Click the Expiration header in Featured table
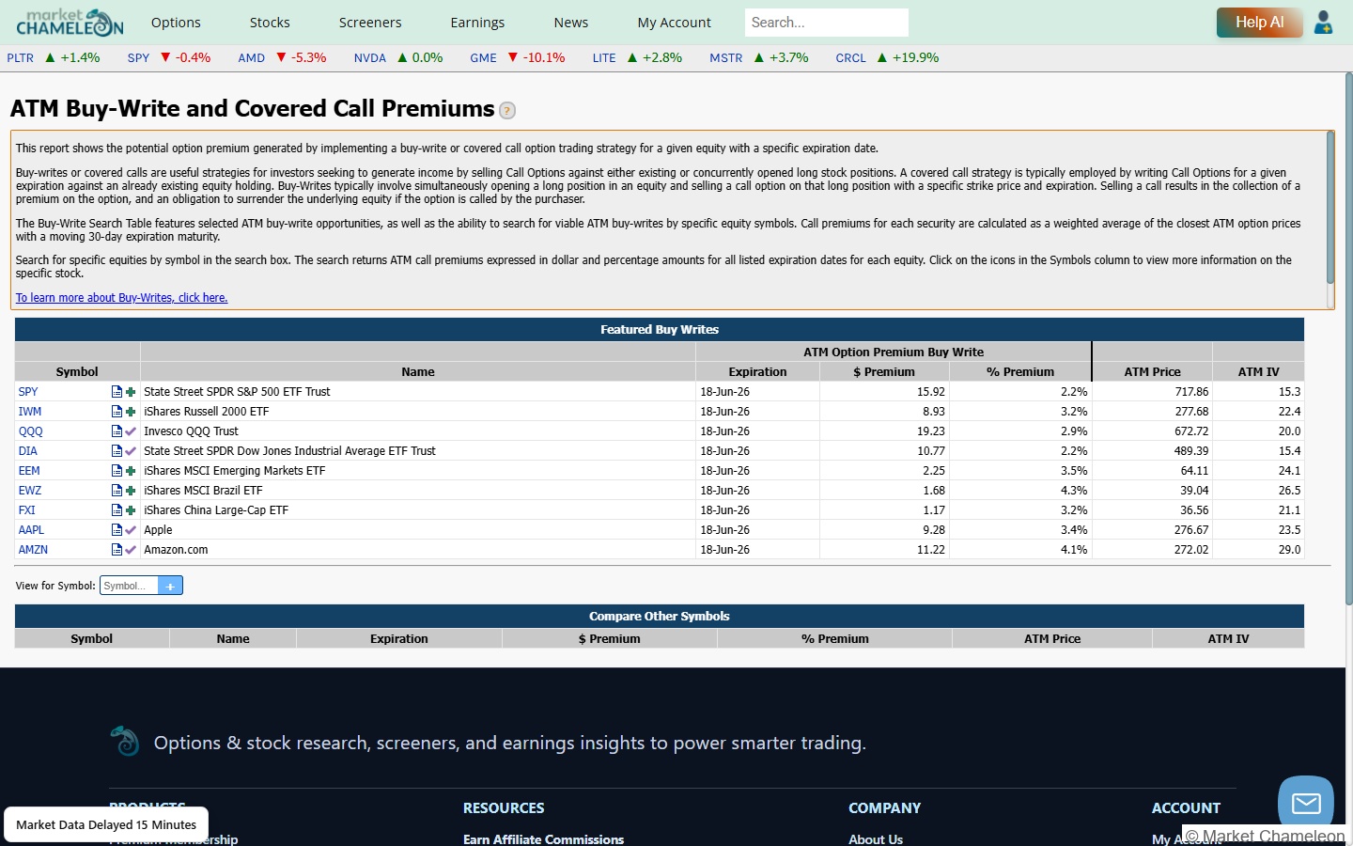The width and height of the screenshot is (1353, 846). 757,372
